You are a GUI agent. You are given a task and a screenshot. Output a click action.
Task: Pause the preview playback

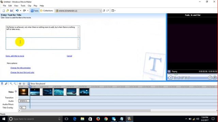pos(171,78)
